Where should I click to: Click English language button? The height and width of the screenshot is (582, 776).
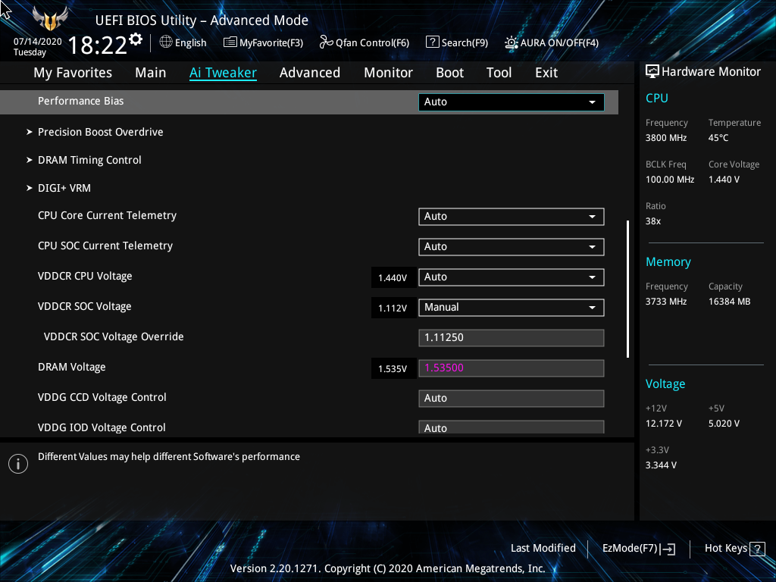point(183,42)
